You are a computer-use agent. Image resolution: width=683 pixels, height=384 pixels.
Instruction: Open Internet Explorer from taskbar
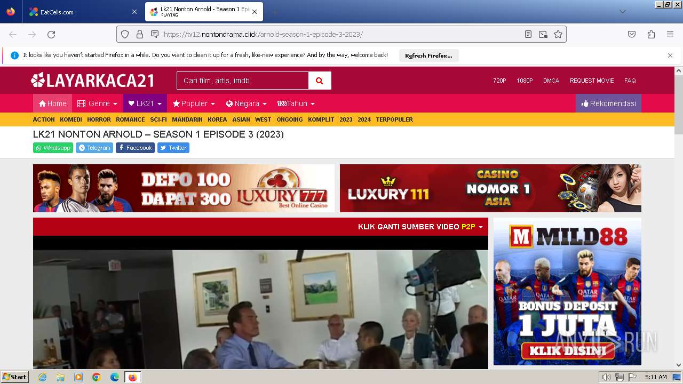[42, 377]
